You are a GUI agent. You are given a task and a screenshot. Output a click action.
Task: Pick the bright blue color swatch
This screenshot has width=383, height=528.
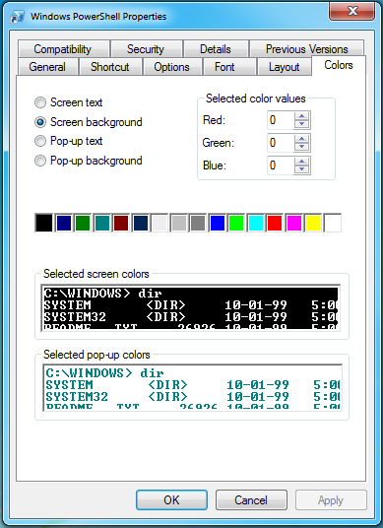(217, 223)
